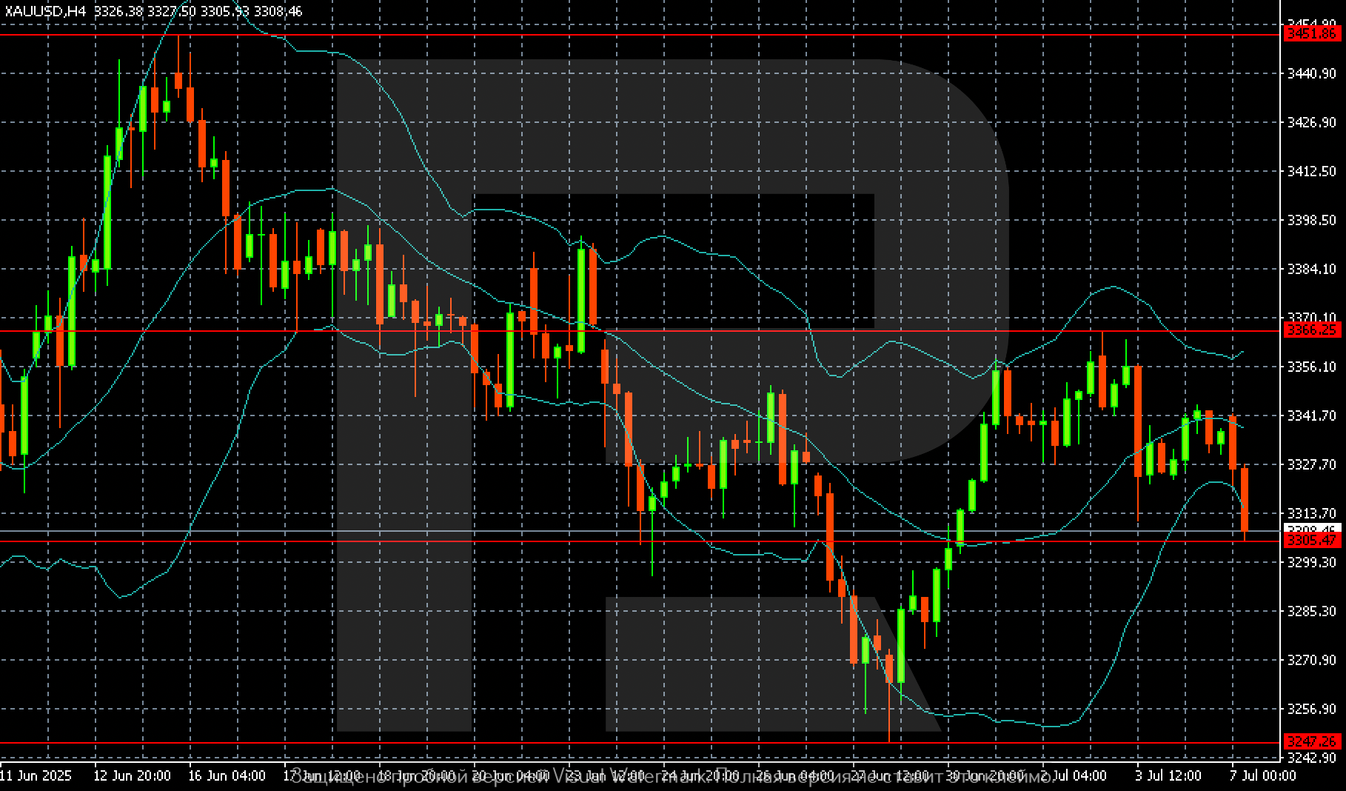1346x791 pixels.
Task: Click the 12 Jun 20:00 time label
Action: 132,775
